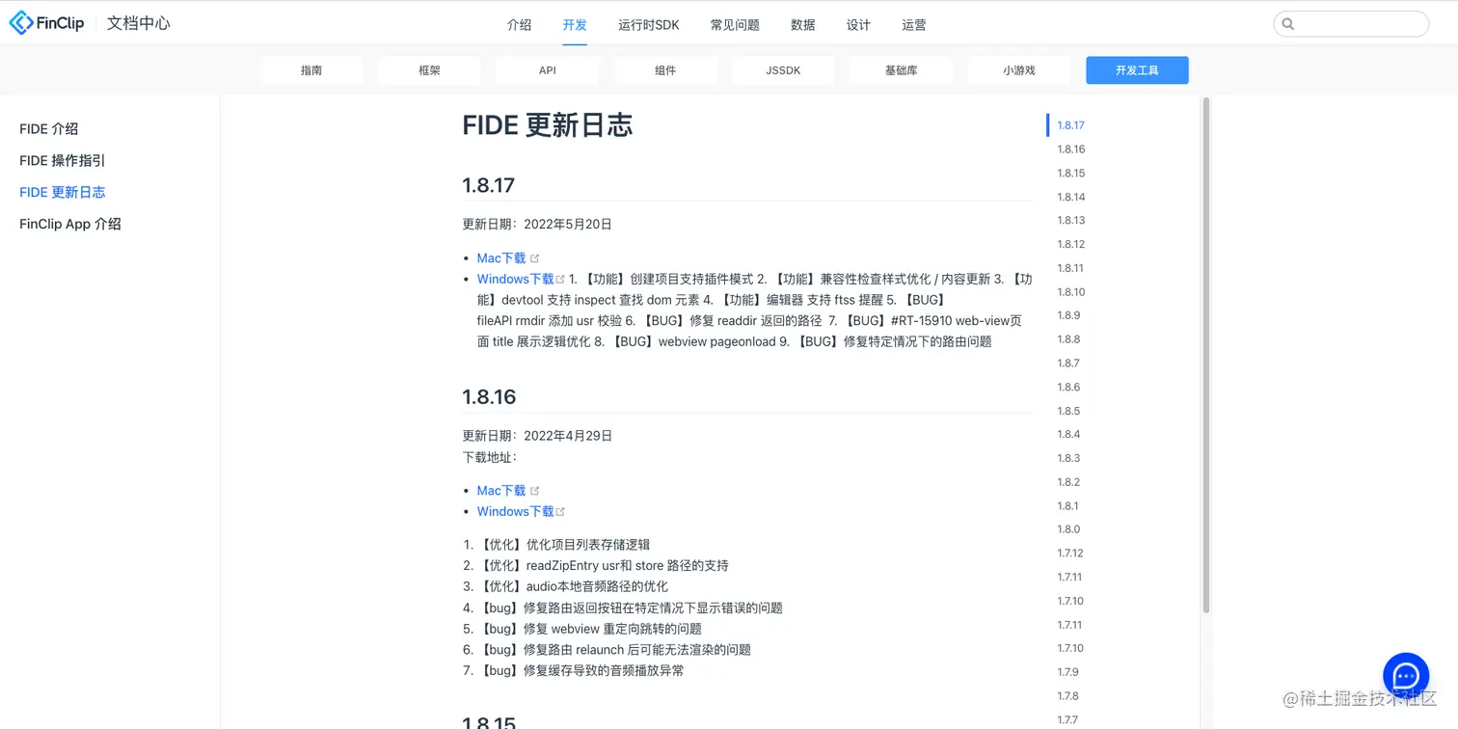Open the 数据 navigation item
Viewport: 1458px width, 729px height.
[803, 25]
